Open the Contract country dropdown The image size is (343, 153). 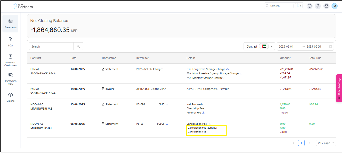[x=259, y=46]
